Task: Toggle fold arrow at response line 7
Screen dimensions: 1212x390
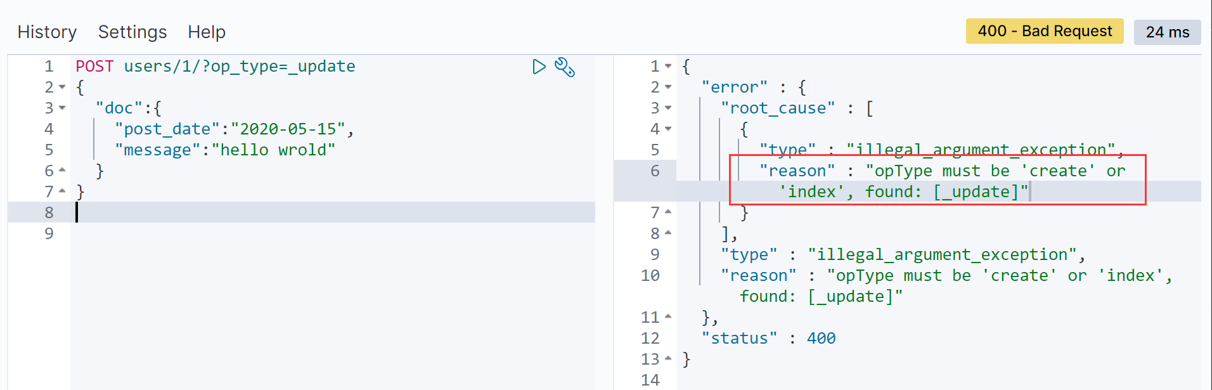Action: tap(668, 212)
